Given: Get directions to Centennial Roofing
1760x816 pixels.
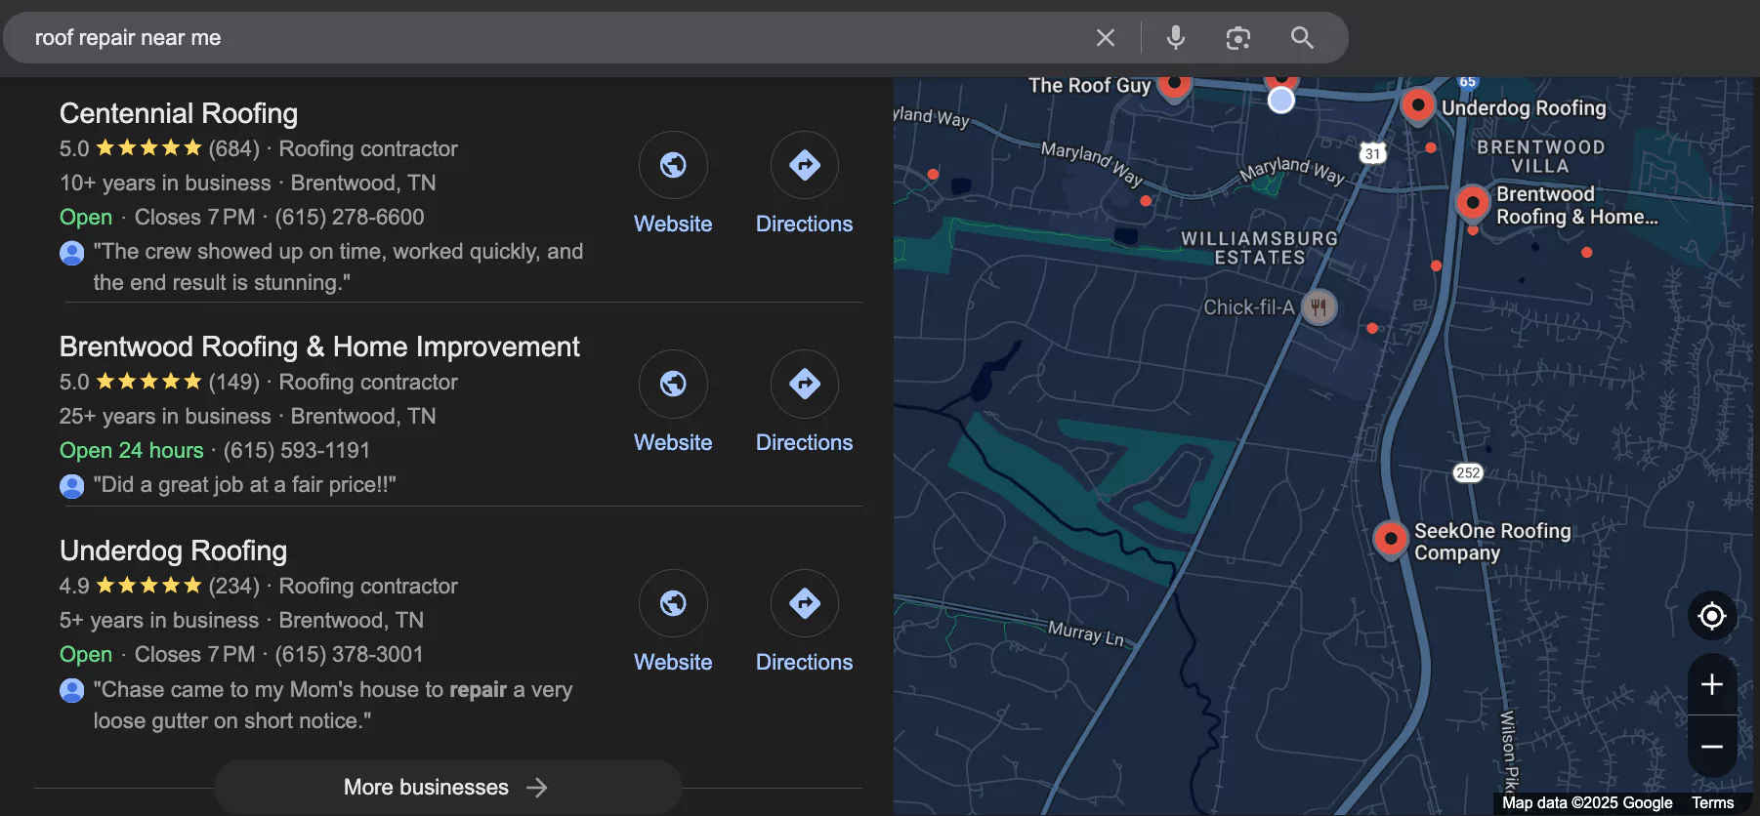Looking at the screenshot, I should [x=804, y=166].
